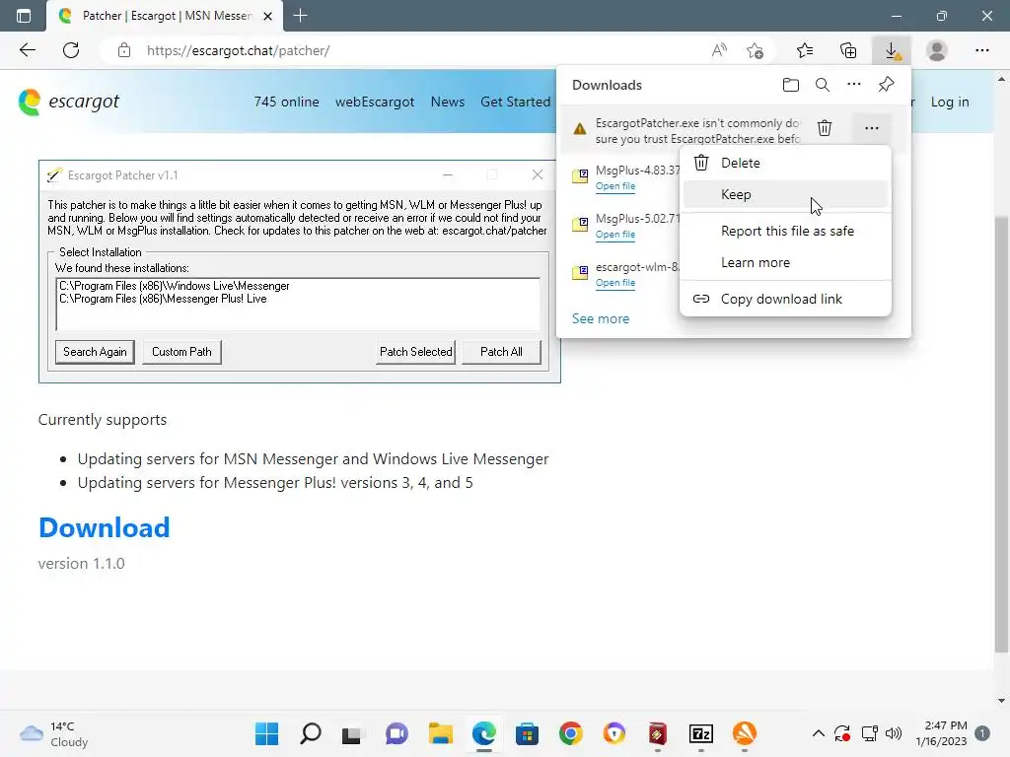Choose Report this file as safe
The width and height of the screenshot is (1010, 757).
click(x=785, y=231)
